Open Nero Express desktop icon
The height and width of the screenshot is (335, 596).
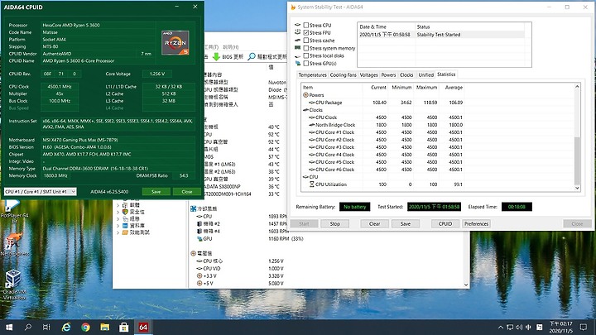(x=14, y=244)
